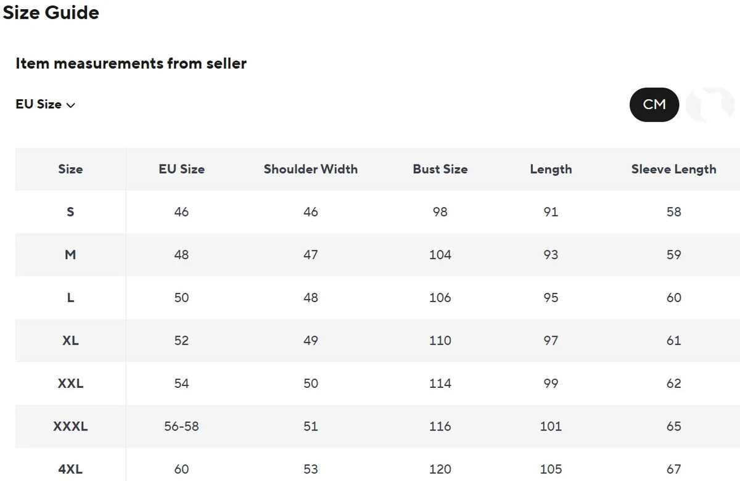Click the 56-58 EU size cell

tap(181, 426)
